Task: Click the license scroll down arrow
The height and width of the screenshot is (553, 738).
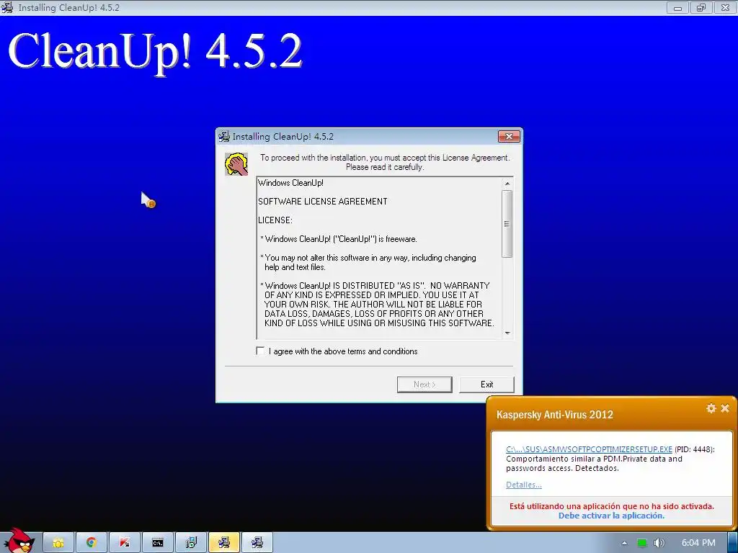Action: (x=507, y=333)
